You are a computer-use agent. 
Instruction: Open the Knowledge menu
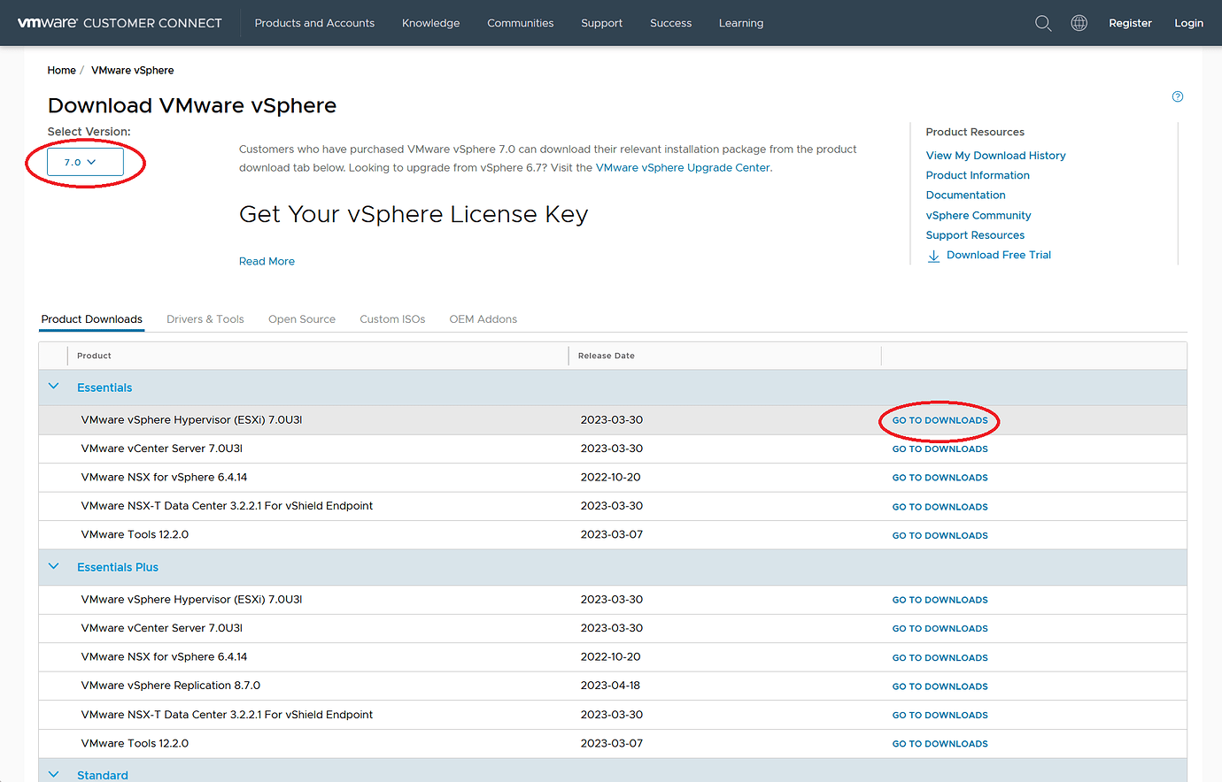(x=430, y=23)
